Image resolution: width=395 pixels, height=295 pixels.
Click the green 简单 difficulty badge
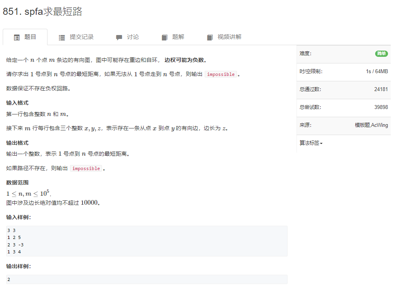point(381,53)
